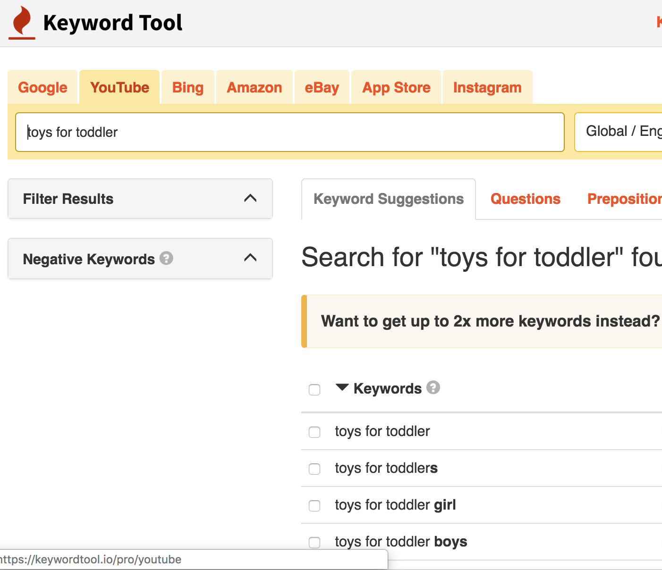662x570 pixels.
Task: Switch to the Bing tab
Action: pos(188,87)
